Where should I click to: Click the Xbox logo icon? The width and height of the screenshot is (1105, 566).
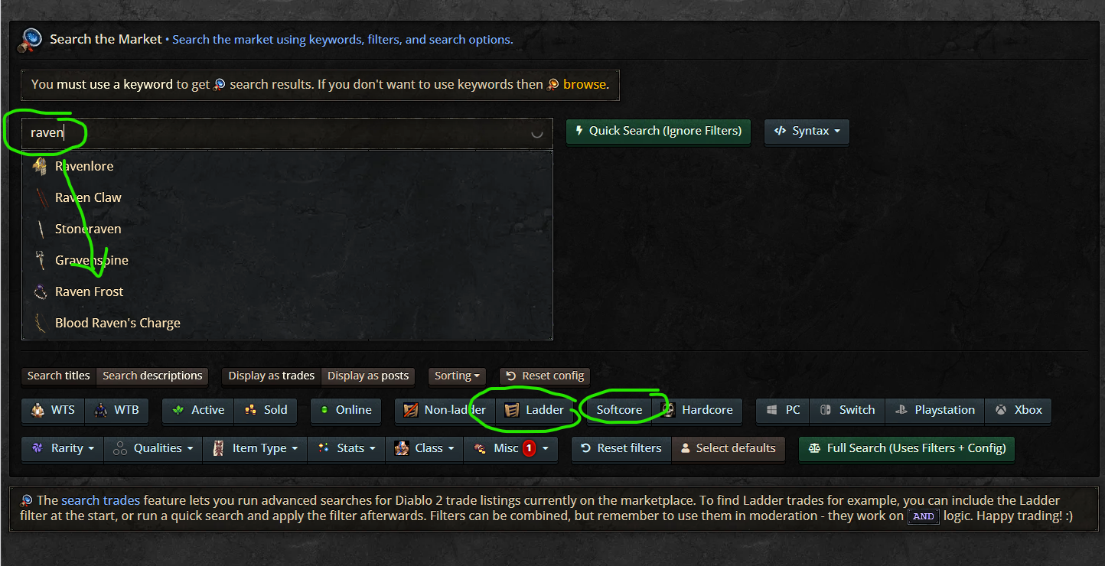(1001, 410)
